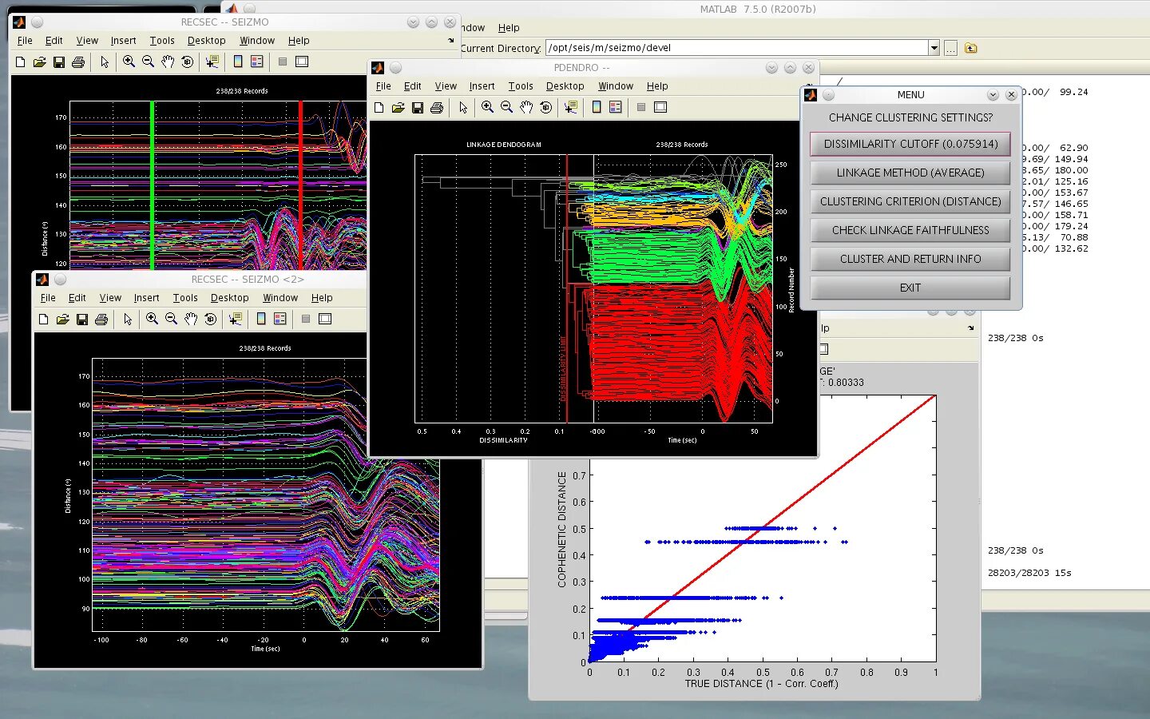Insert Legend icon in RECSEC -- SEIZMO window

pyautogui.click(x=257, y=62)
